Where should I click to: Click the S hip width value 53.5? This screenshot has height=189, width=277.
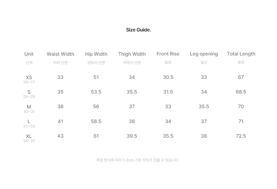(96, 92)
